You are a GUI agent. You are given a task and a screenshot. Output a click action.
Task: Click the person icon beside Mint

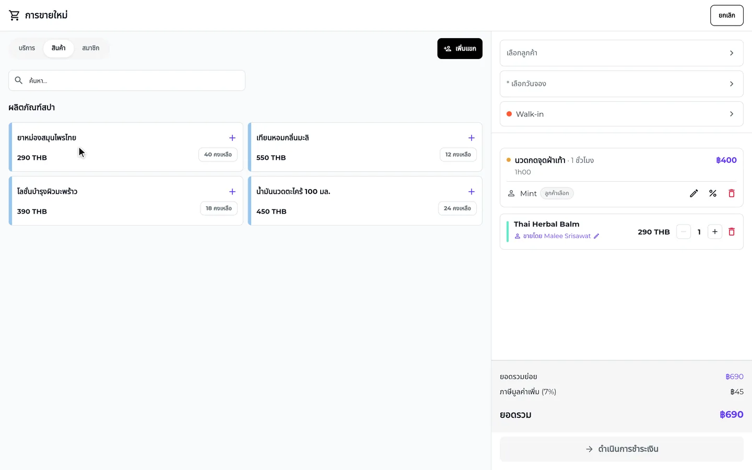(x=511, y=193)
